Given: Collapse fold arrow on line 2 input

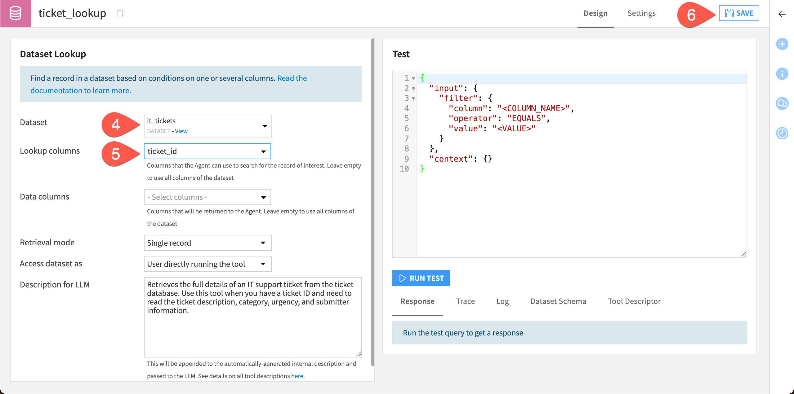Looking at the screenshot, I should (x=413, y=89).
